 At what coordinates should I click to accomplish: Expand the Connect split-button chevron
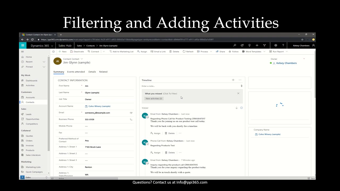click(104, 51)
